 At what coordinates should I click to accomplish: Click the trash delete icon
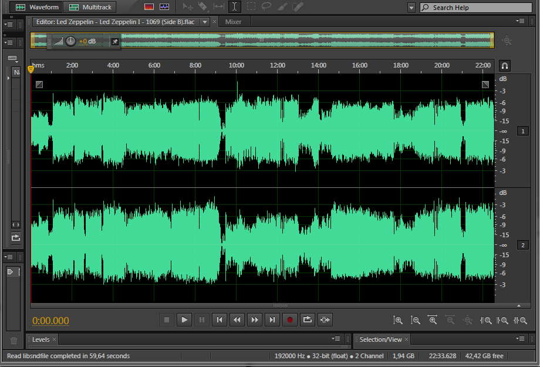tap(14, 341)
